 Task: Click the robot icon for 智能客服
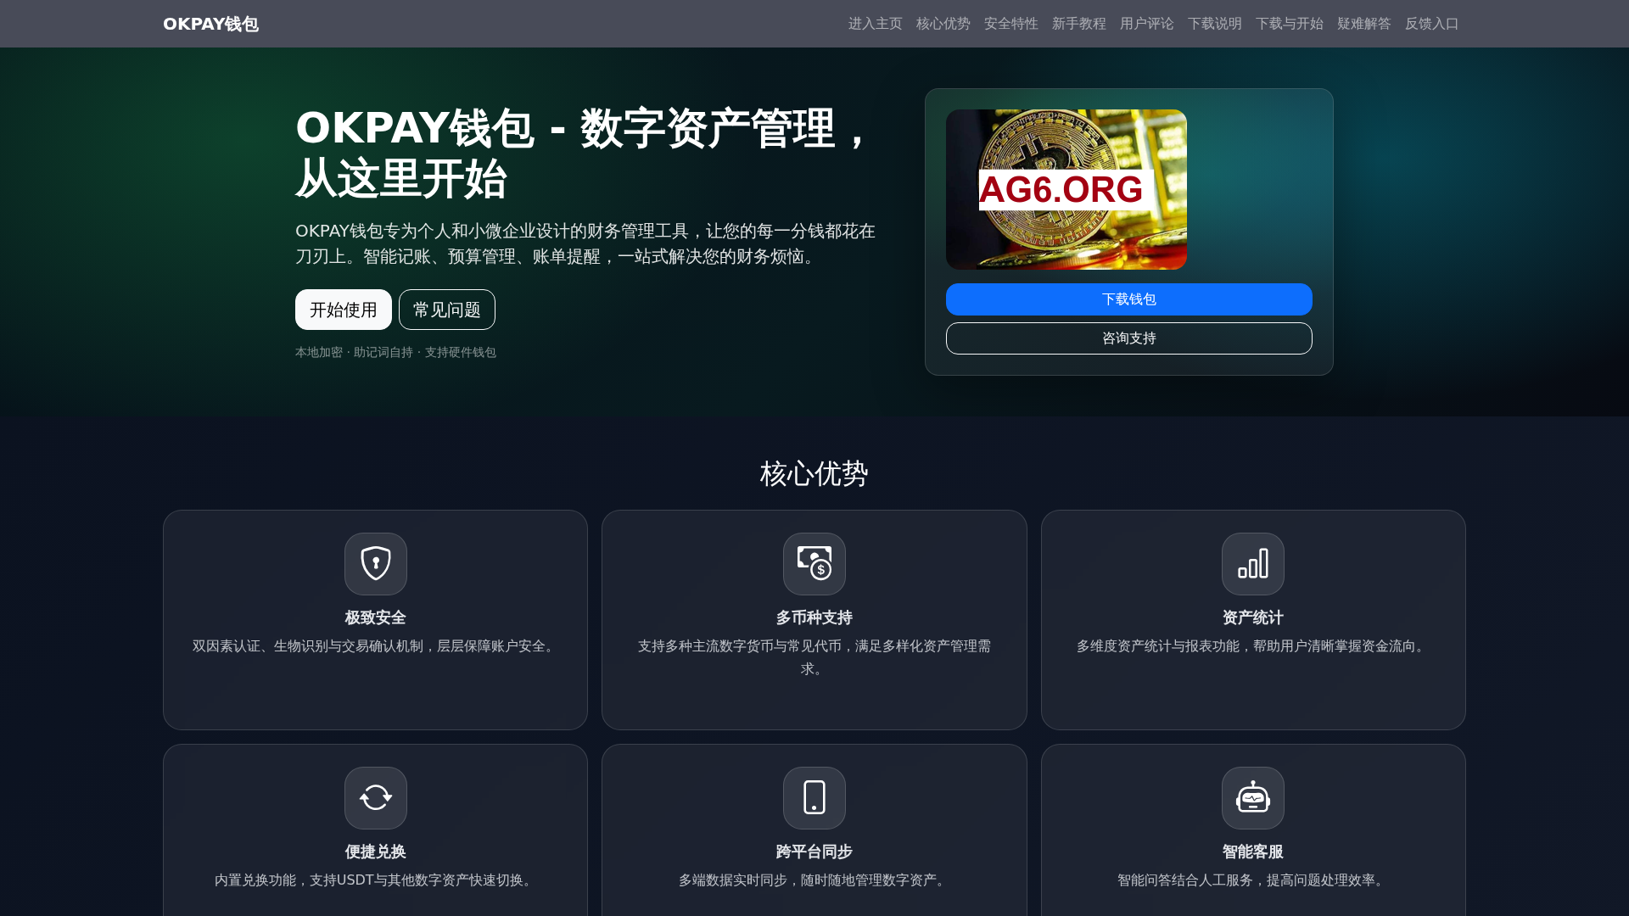coord(1253,798)
